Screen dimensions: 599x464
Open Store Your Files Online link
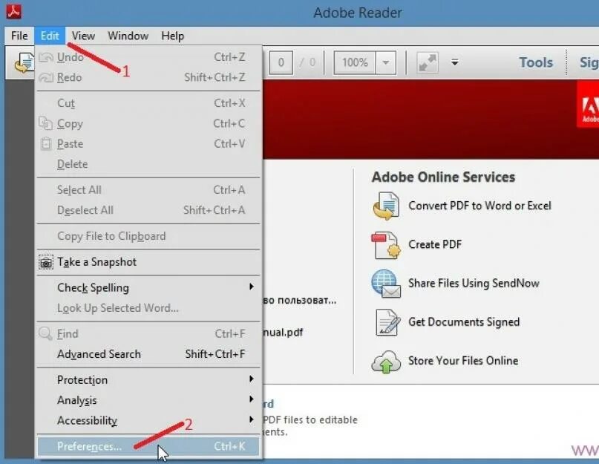click(463, 360)
